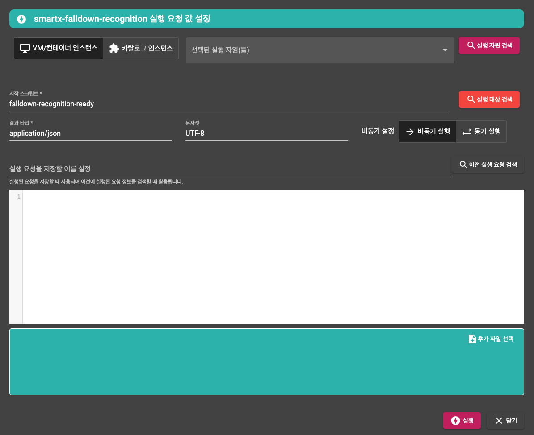Click the magnifier icon in 실행 자원 검색
534x435 pixels.
click(x=471, y=46)
